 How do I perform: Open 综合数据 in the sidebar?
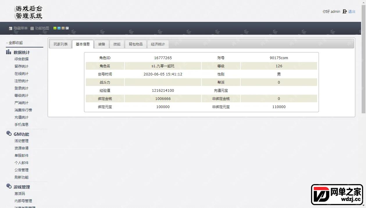[x=22, y=59]
